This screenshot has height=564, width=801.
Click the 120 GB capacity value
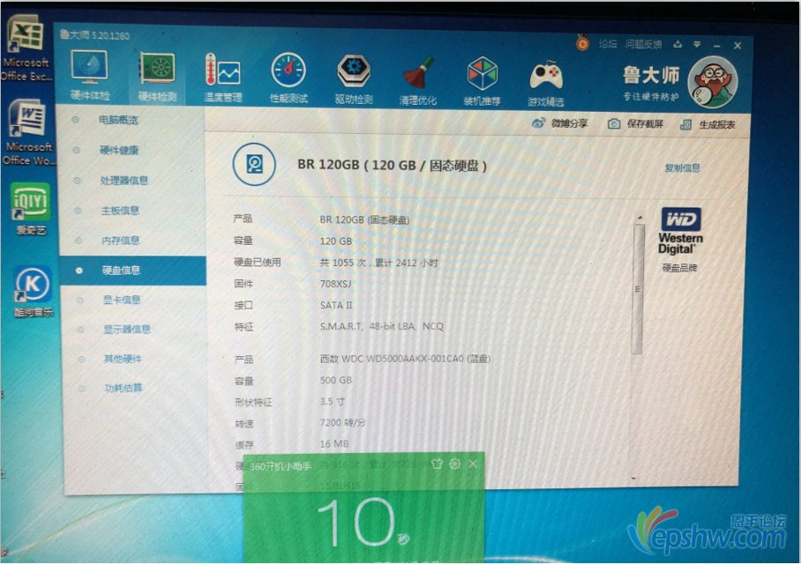point(335,241)
